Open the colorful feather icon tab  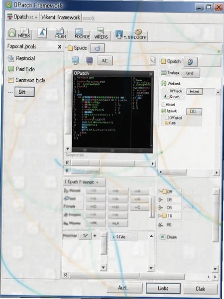190,62
